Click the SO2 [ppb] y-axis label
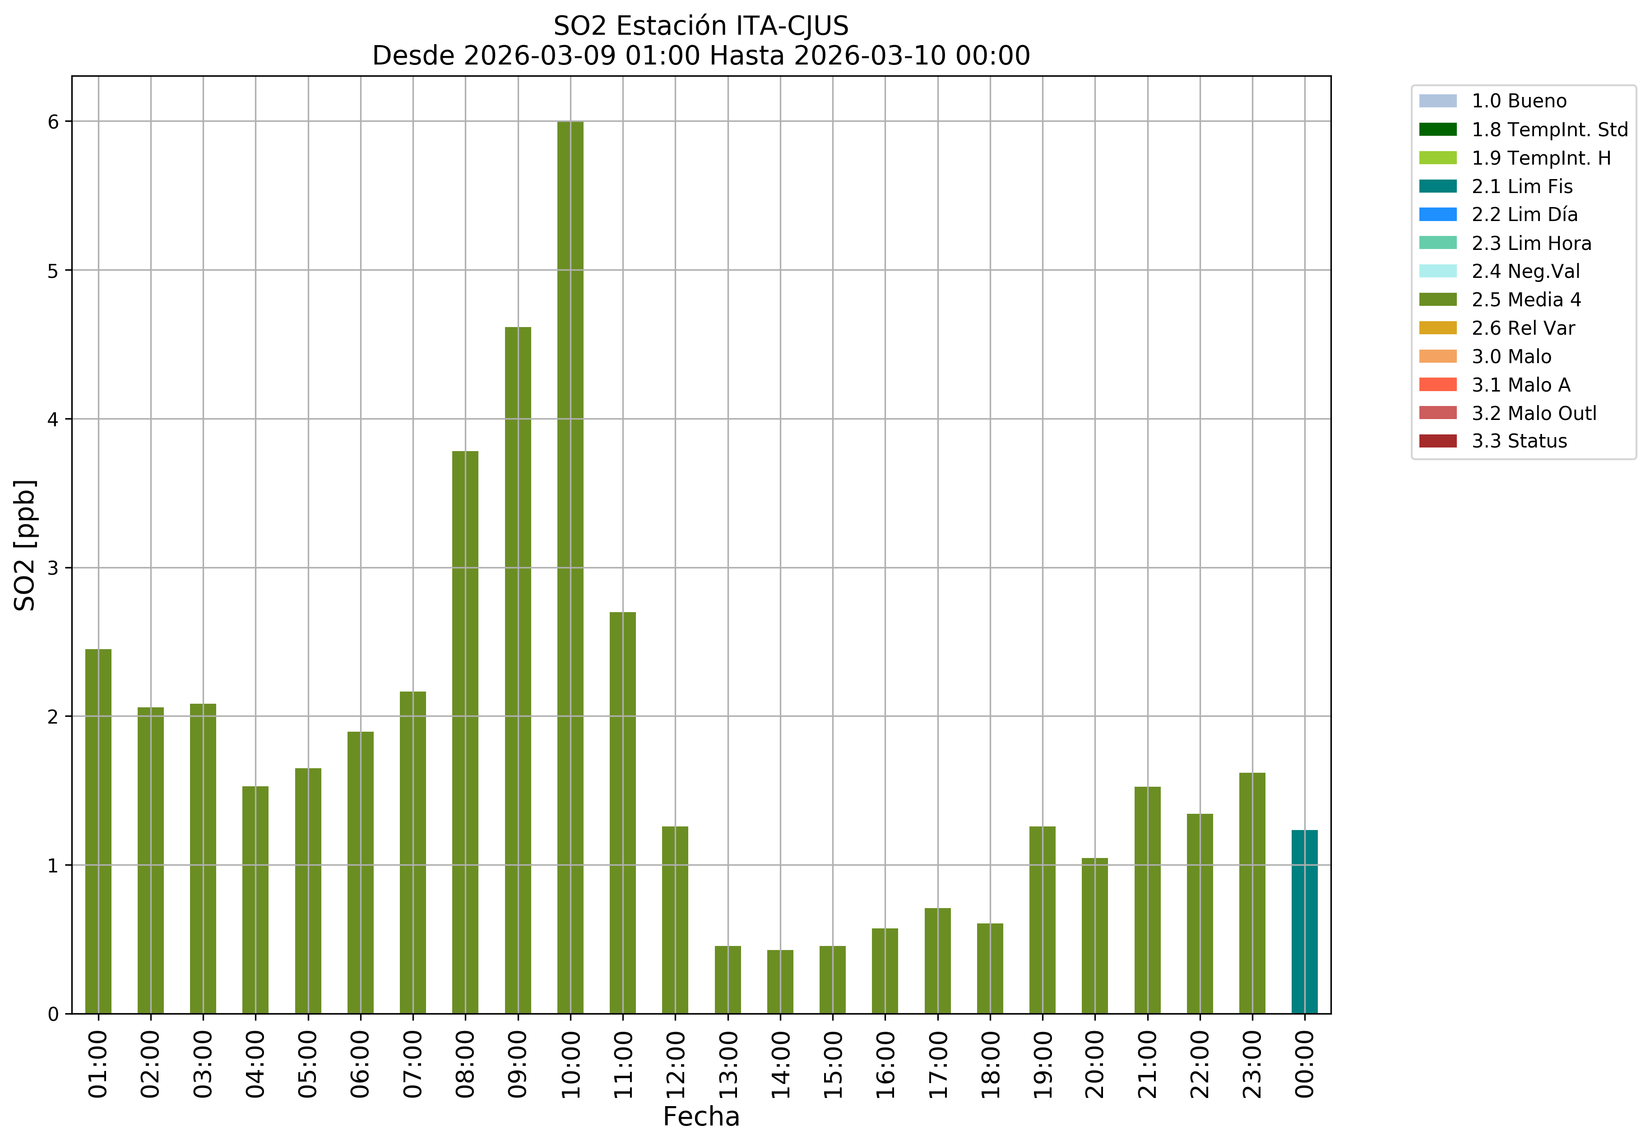 (x=25, y=545)
